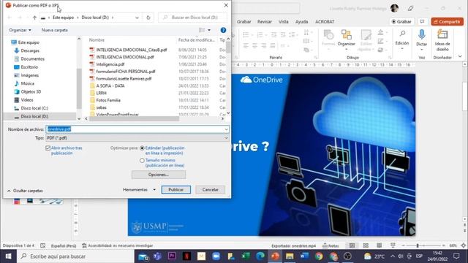Collapse the PowerPoint ribbon chevron

tap(460, 56)
